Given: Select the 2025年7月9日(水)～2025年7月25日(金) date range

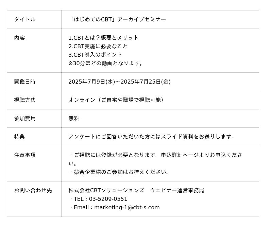Looking at the screenshot, I should tap(119, 82).
